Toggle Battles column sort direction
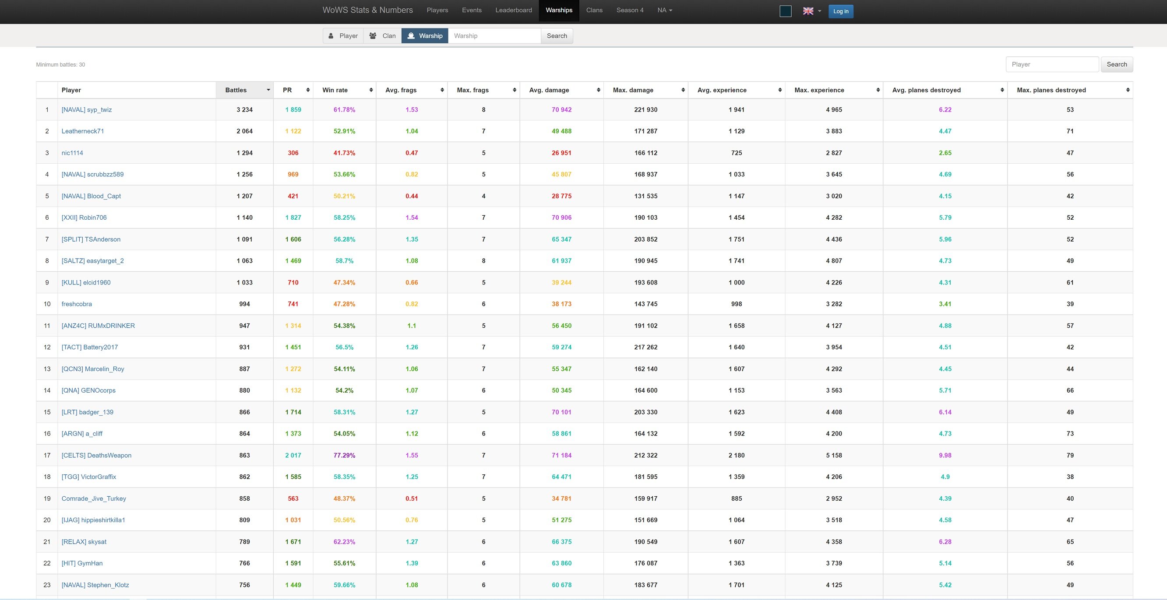 click(268, 90)
